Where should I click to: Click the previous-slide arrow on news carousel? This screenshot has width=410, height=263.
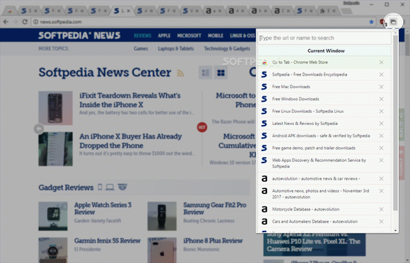[x=39, y=128]
